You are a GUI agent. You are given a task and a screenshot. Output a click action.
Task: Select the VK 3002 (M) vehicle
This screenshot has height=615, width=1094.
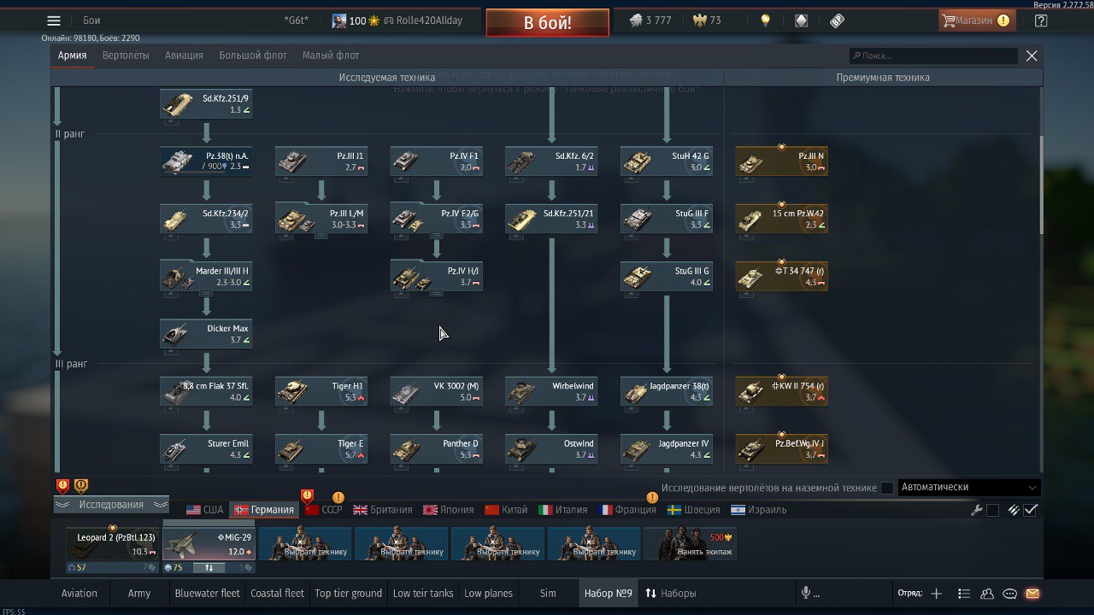point(437,391)
